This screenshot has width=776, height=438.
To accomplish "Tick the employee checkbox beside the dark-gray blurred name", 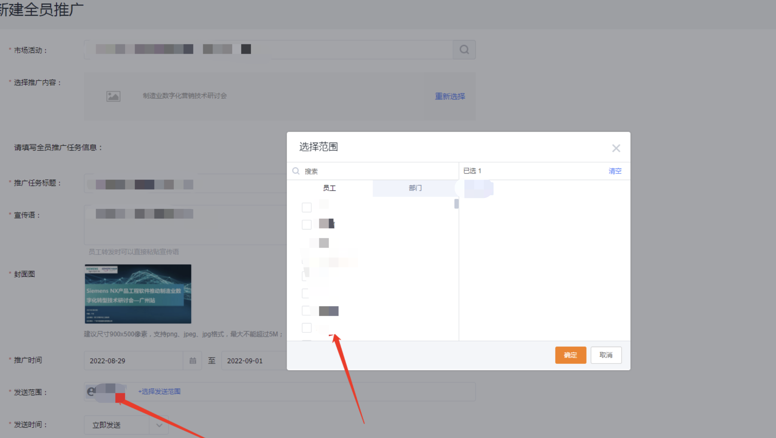I will point(307,311).
